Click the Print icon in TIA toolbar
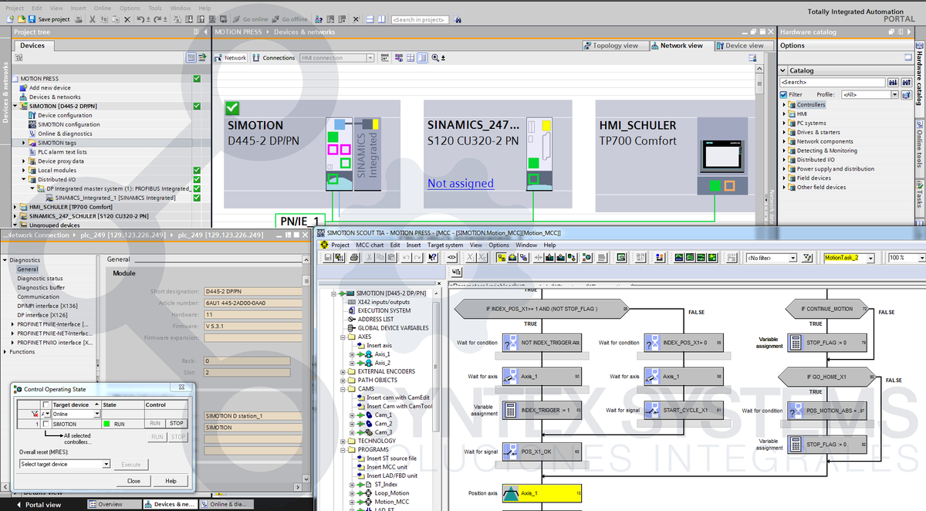This screenshot has width=926, height=511. point(78,19)
